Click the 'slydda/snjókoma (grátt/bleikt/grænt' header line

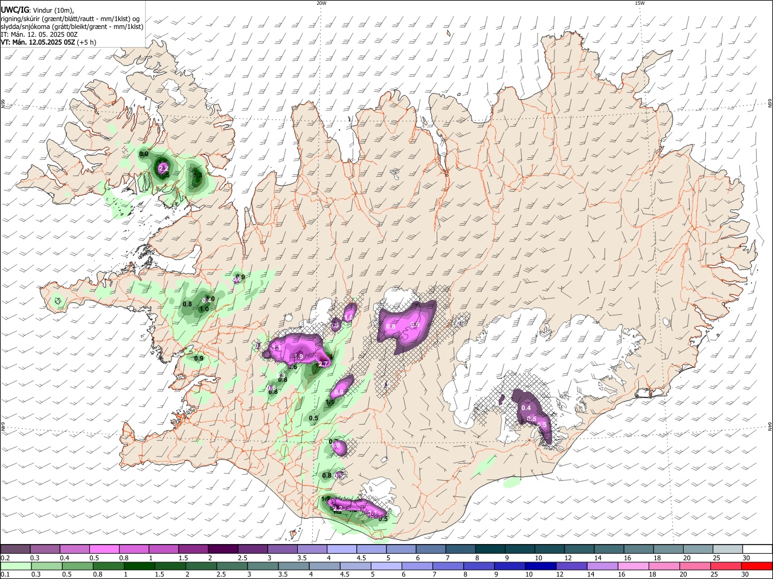72,27
